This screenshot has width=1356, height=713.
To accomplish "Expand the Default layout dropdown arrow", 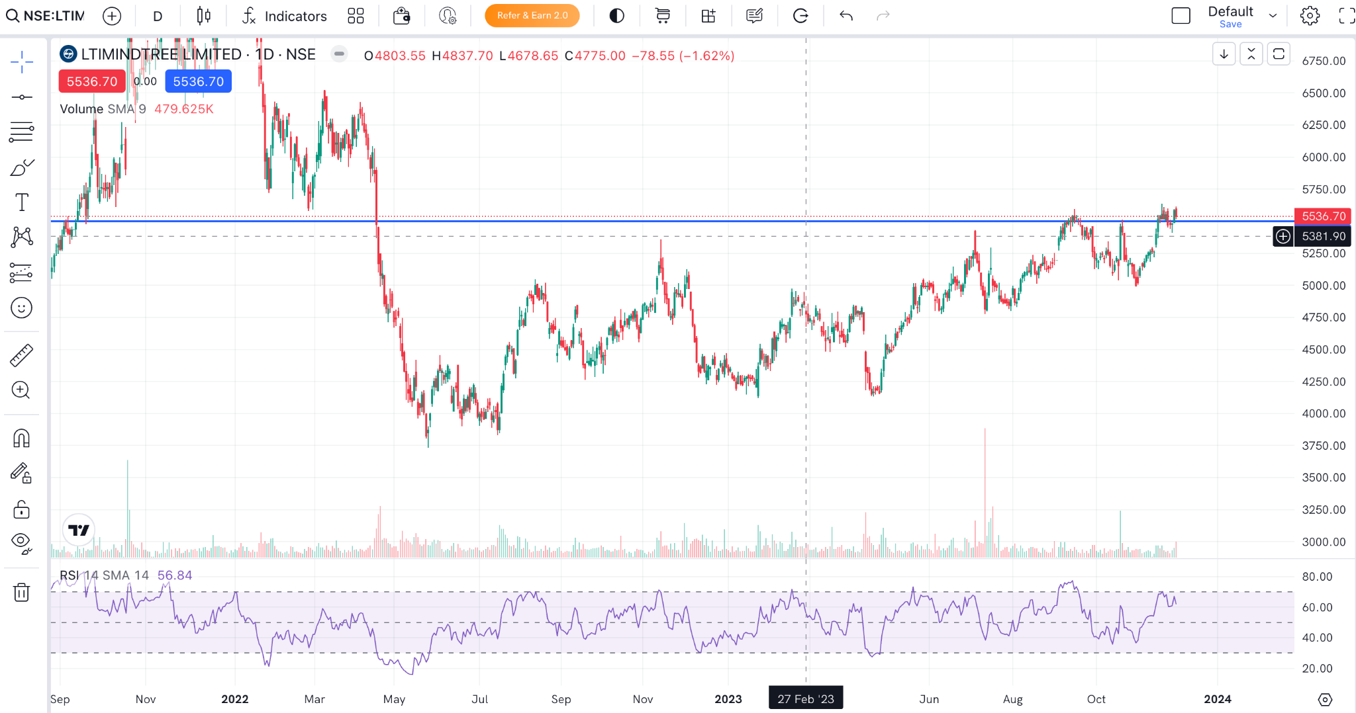I will pyautogui.click(x=1273, y=16).
